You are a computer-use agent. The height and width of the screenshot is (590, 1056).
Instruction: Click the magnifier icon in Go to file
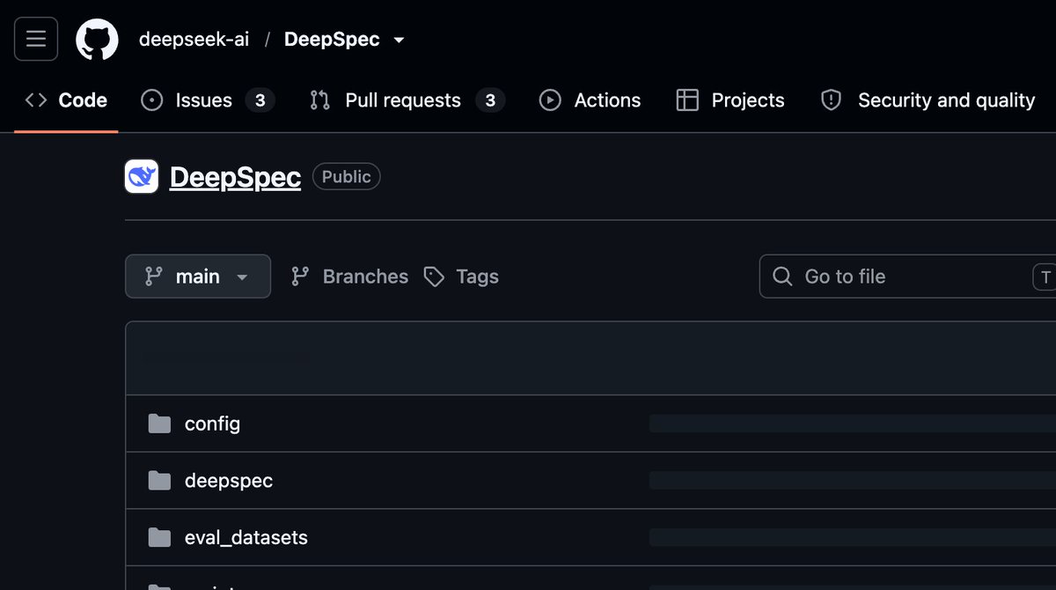(x=782, y=277)
